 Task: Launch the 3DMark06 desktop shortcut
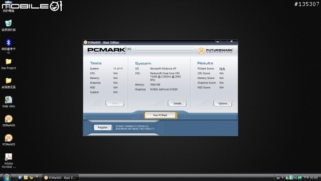pyautogui.click(x=9, y=121)
